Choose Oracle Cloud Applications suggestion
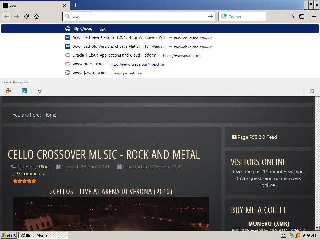Screen dimensions: 320x240 tap(160, 55)
